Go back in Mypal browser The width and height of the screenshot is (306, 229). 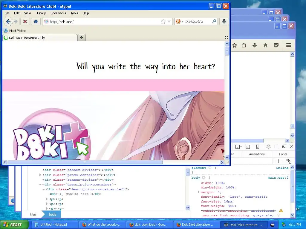(x=8, y=21)
